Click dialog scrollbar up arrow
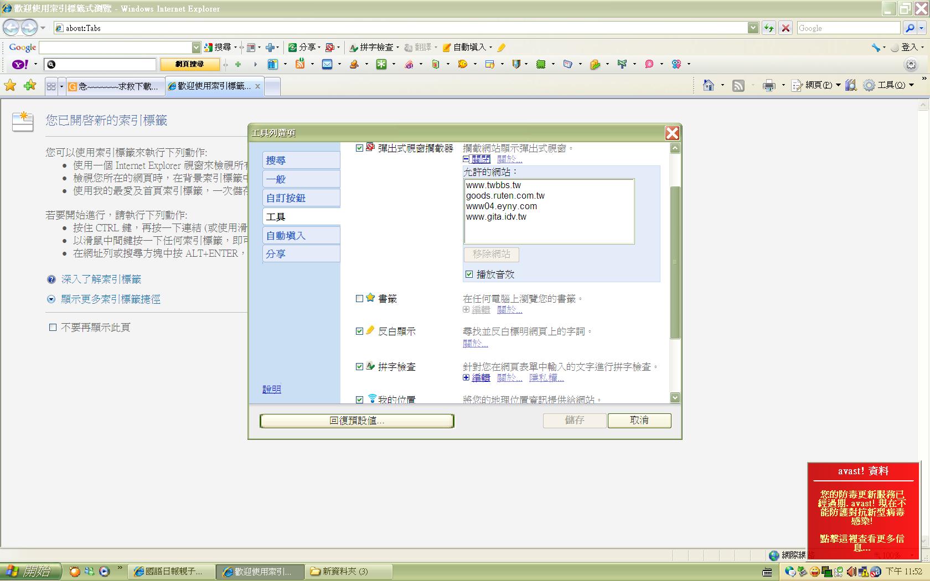This screenshot has width=930, height=581. (675, 148)
